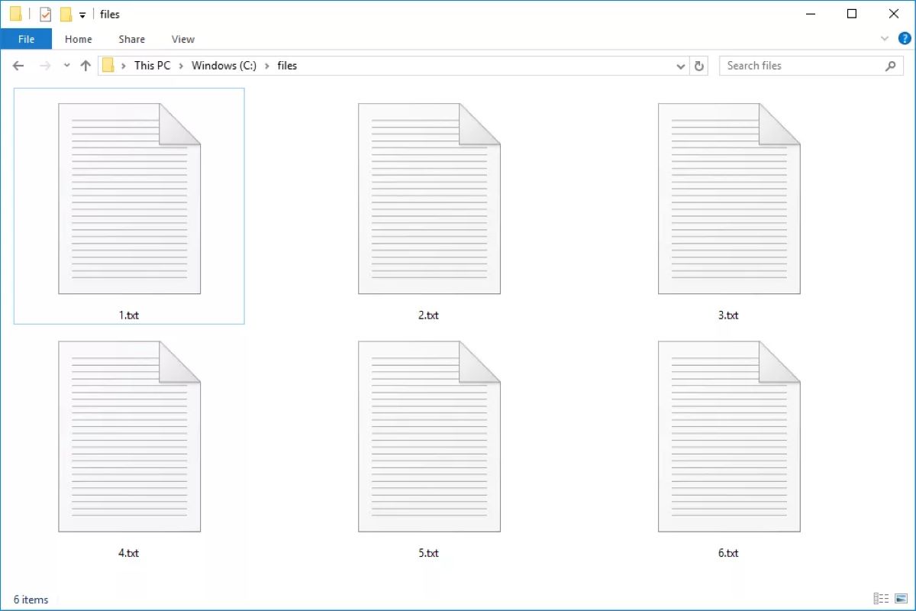Go forward with the Forward arrow

45,66
